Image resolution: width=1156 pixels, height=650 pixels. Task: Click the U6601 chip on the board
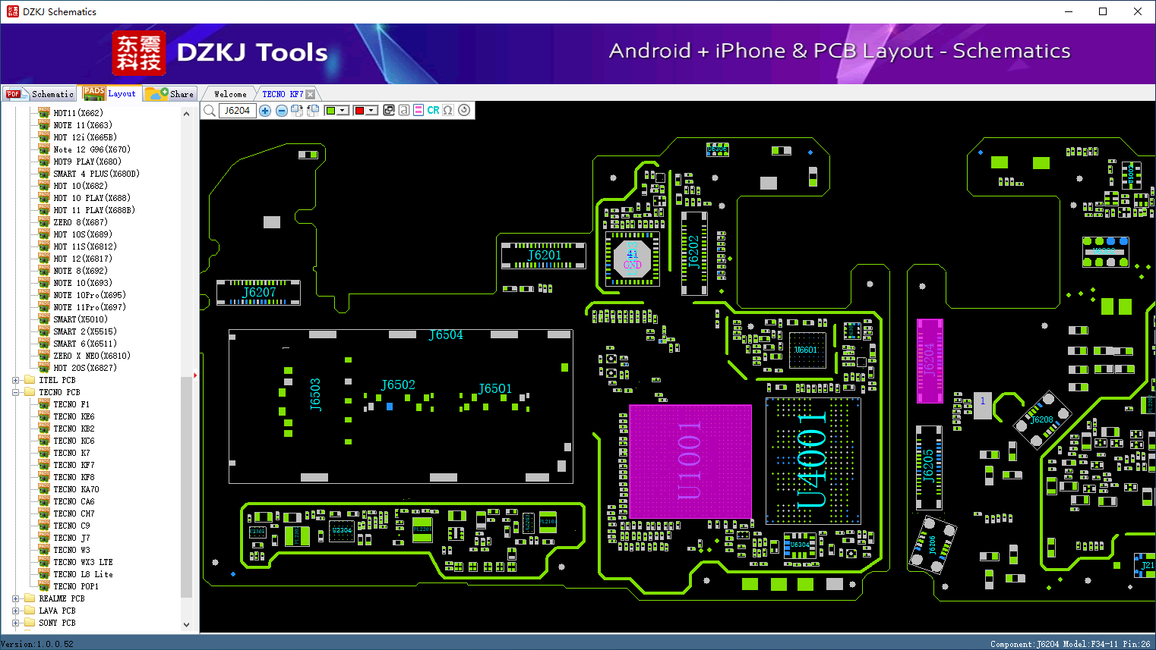pos(807,350)
